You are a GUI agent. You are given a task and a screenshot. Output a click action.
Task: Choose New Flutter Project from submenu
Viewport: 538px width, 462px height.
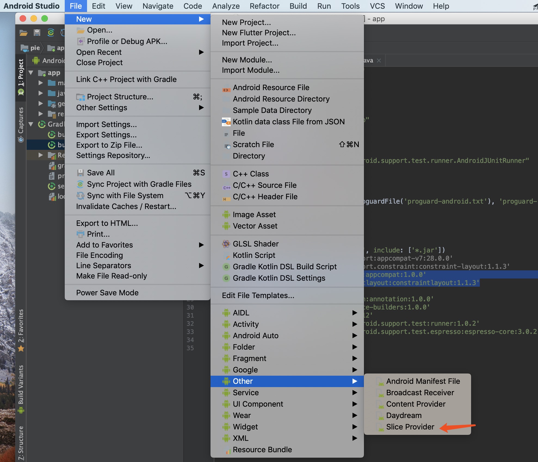259,33
